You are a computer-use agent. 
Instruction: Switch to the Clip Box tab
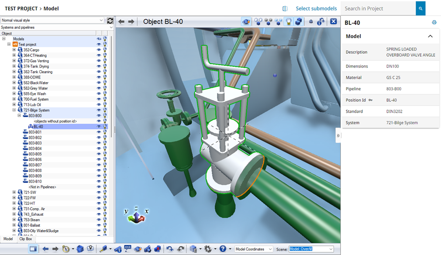(25, 239)
